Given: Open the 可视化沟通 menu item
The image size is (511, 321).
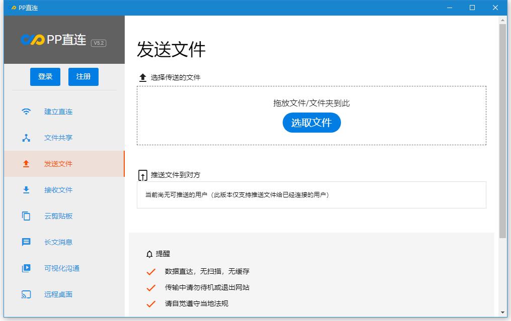Looking at the screenshot, I should [x=64, y=268].
